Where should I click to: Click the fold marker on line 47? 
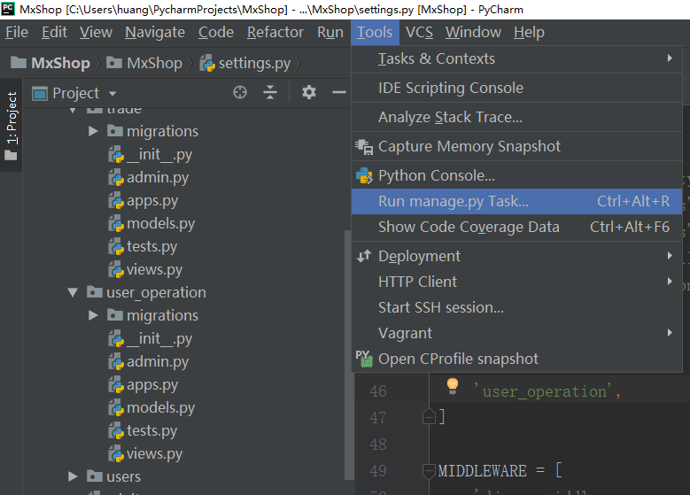point(429,416)
